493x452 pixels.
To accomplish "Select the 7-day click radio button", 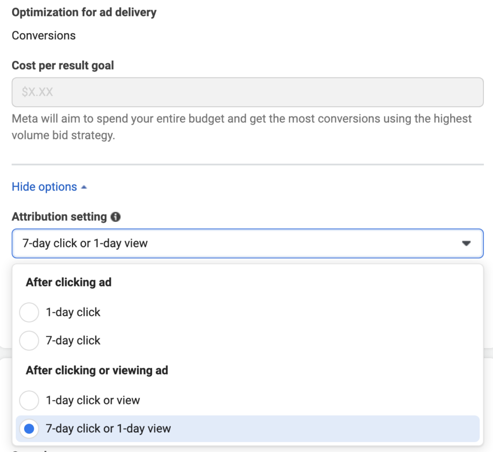I will tap(29, 341).
